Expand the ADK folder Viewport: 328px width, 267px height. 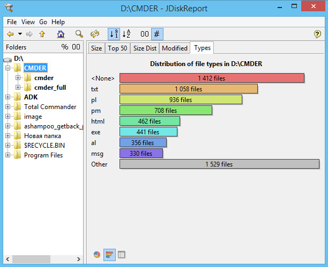[8, 97]
